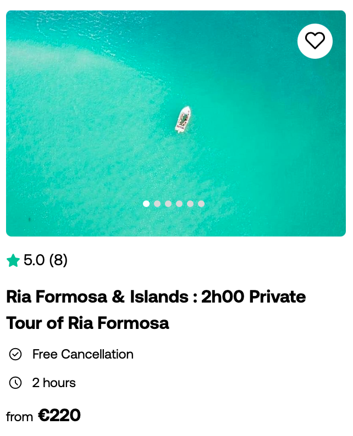Screen dimensions: 353x436
Task: Open 'Ria Formosa & Islands' title line
Action: tap(156, 297)
